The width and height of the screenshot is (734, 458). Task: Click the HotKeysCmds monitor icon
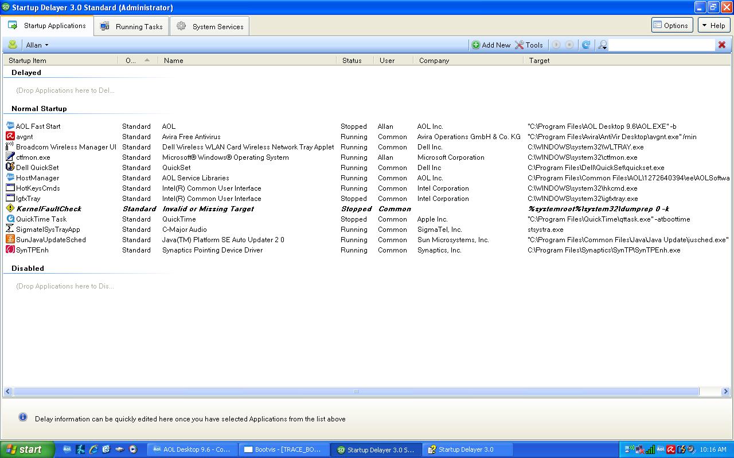[10, 188]
